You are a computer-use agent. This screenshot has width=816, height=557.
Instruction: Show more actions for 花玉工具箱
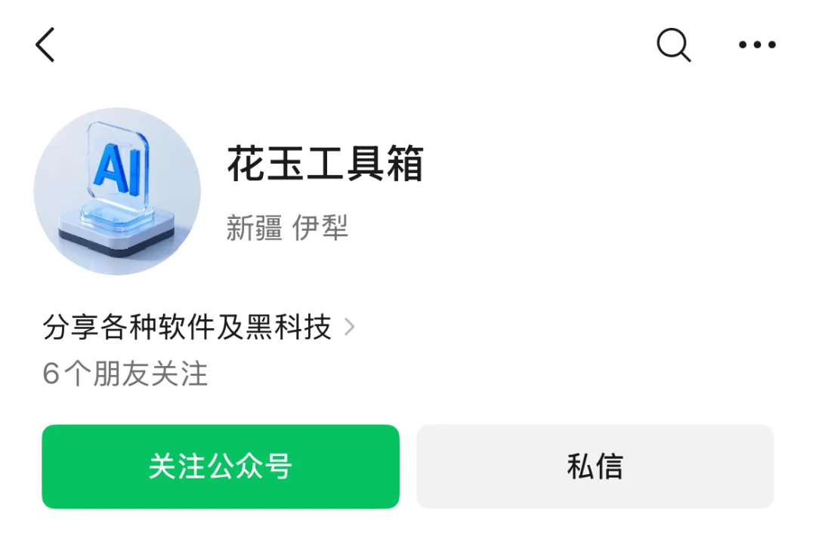pyautogui.click(x=757, y=45)
